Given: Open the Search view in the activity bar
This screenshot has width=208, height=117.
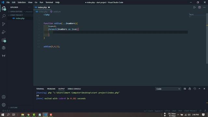Looking at the screenshot, I should pyautogui.click(x=4, y=16).
